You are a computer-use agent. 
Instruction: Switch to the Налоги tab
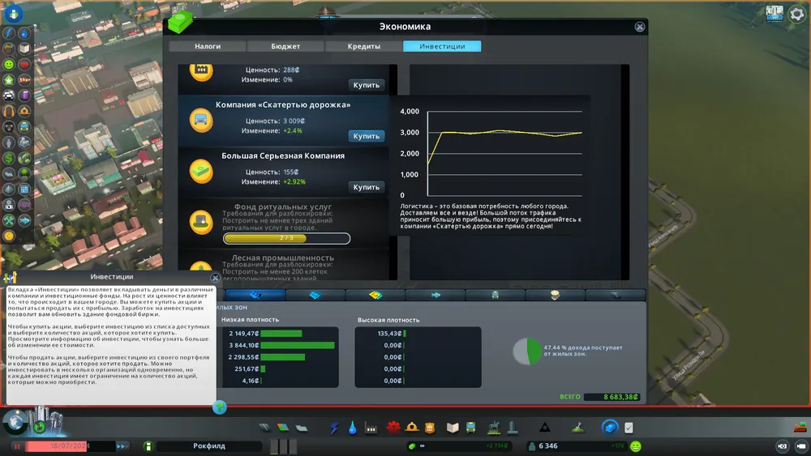207,46
